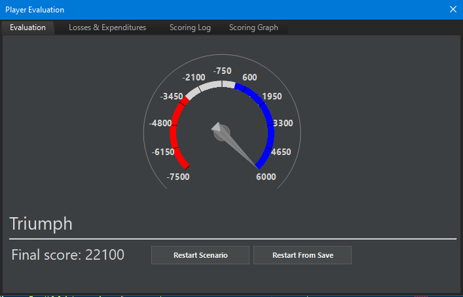Click the gauge needle hub

coord(222,133)
